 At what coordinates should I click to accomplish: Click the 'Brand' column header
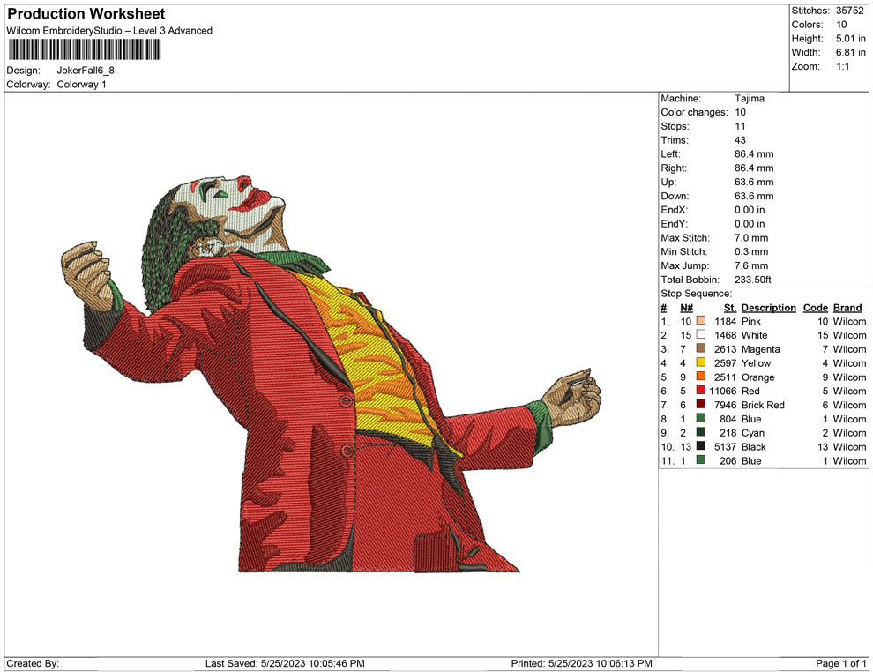pyautogui.click(x=847, y=307)
